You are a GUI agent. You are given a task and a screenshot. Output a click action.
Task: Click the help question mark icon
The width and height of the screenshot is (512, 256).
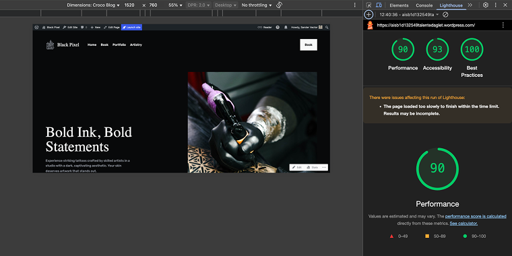[x=278, y=28]
